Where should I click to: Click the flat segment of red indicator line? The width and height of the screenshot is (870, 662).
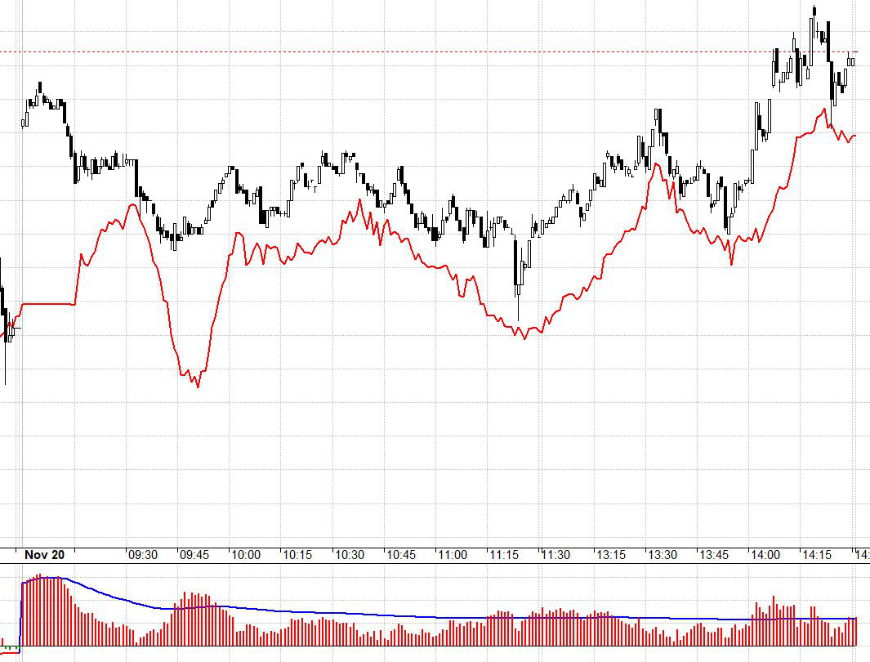(x=49, y=304)
